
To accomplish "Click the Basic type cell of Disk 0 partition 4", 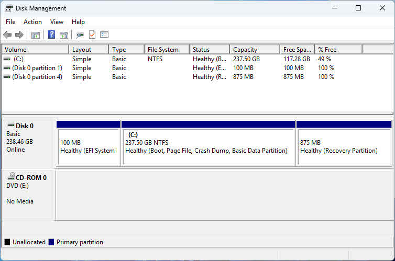I will pyautogui.click(x=119, y=77).
